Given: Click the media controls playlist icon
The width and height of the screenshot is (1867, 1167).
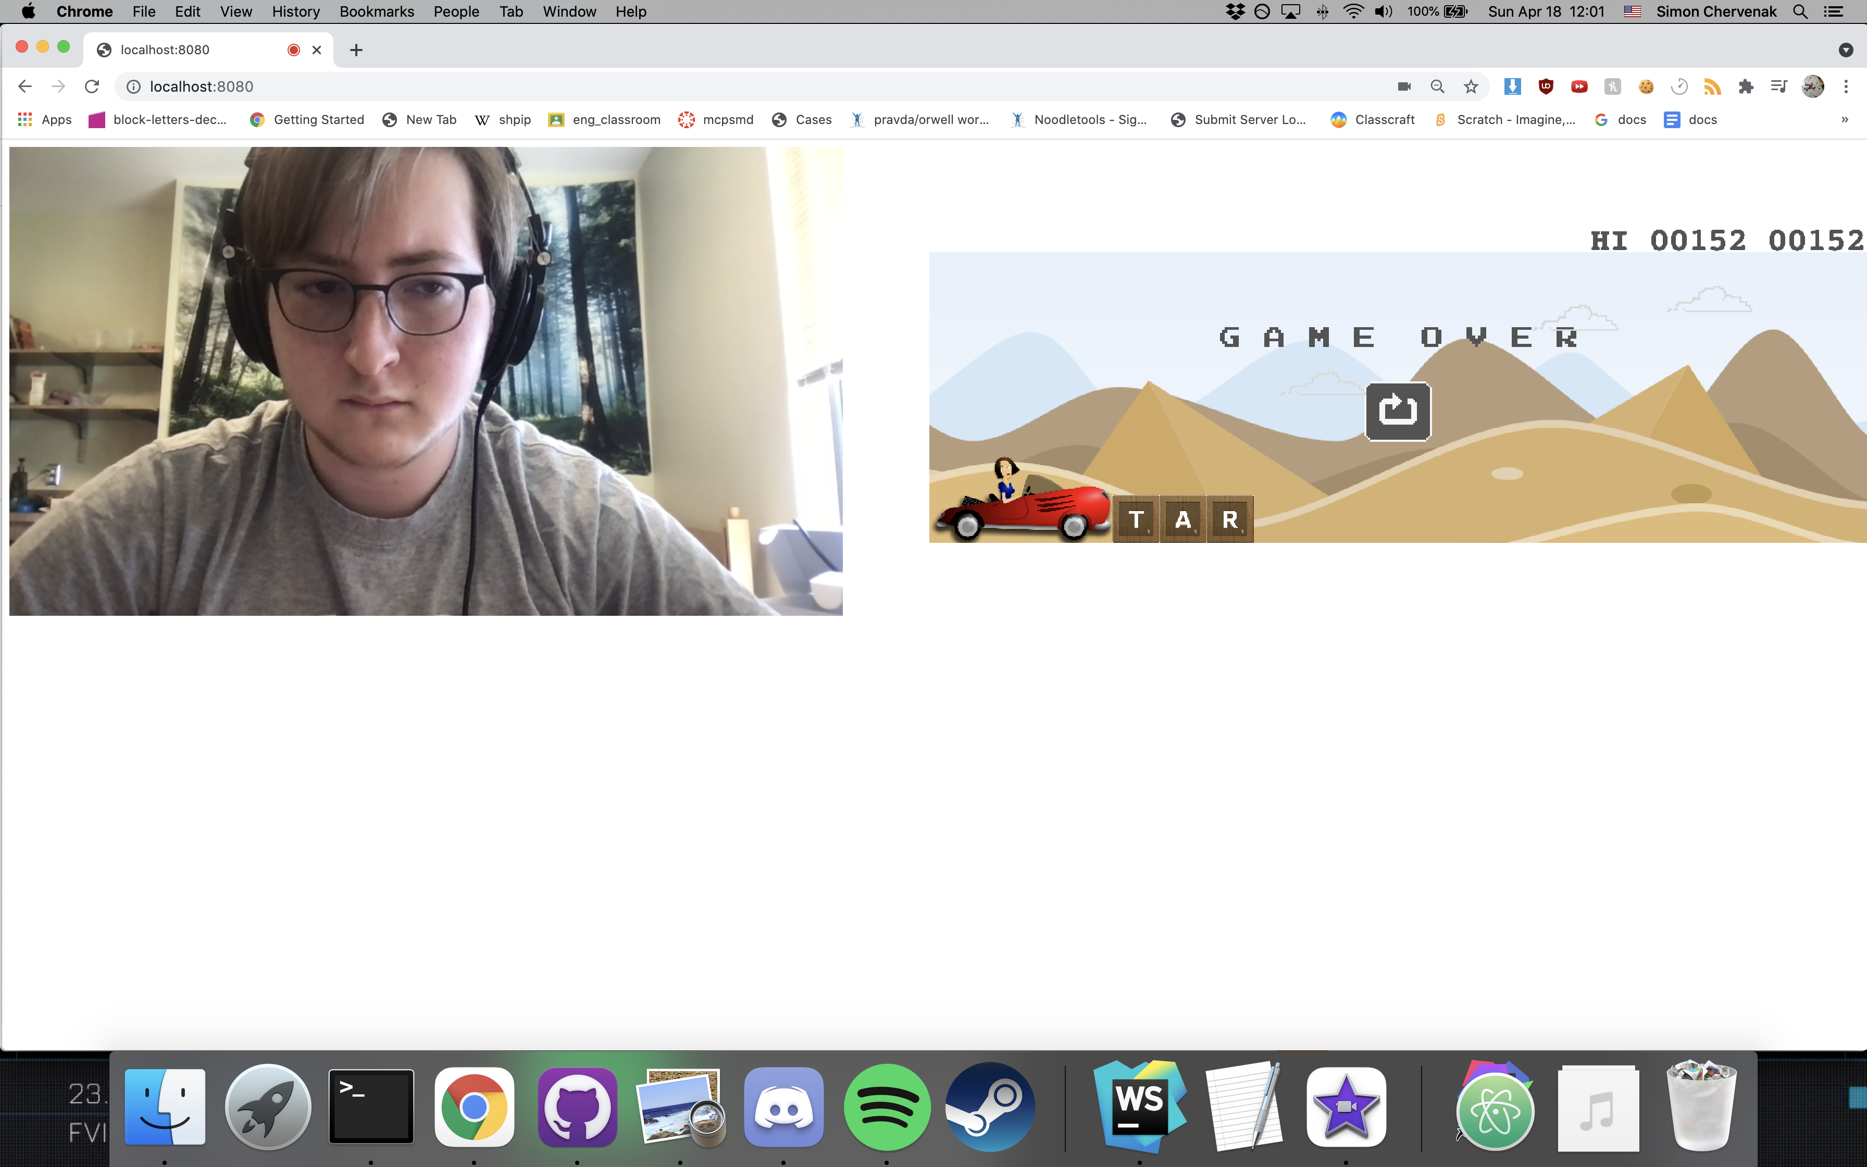Looking at the screenshot, I should [x=1778, y=86].
